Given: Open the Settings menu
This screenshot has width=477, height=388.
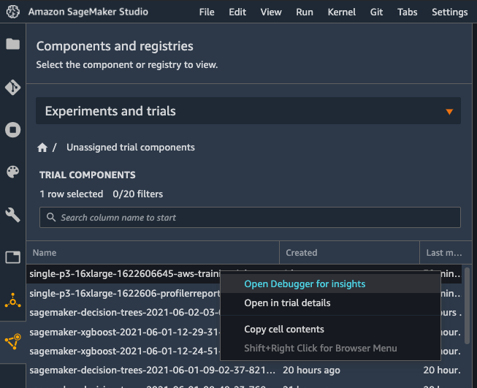Looking at the screenshot, I should click(x=450, y=12).
